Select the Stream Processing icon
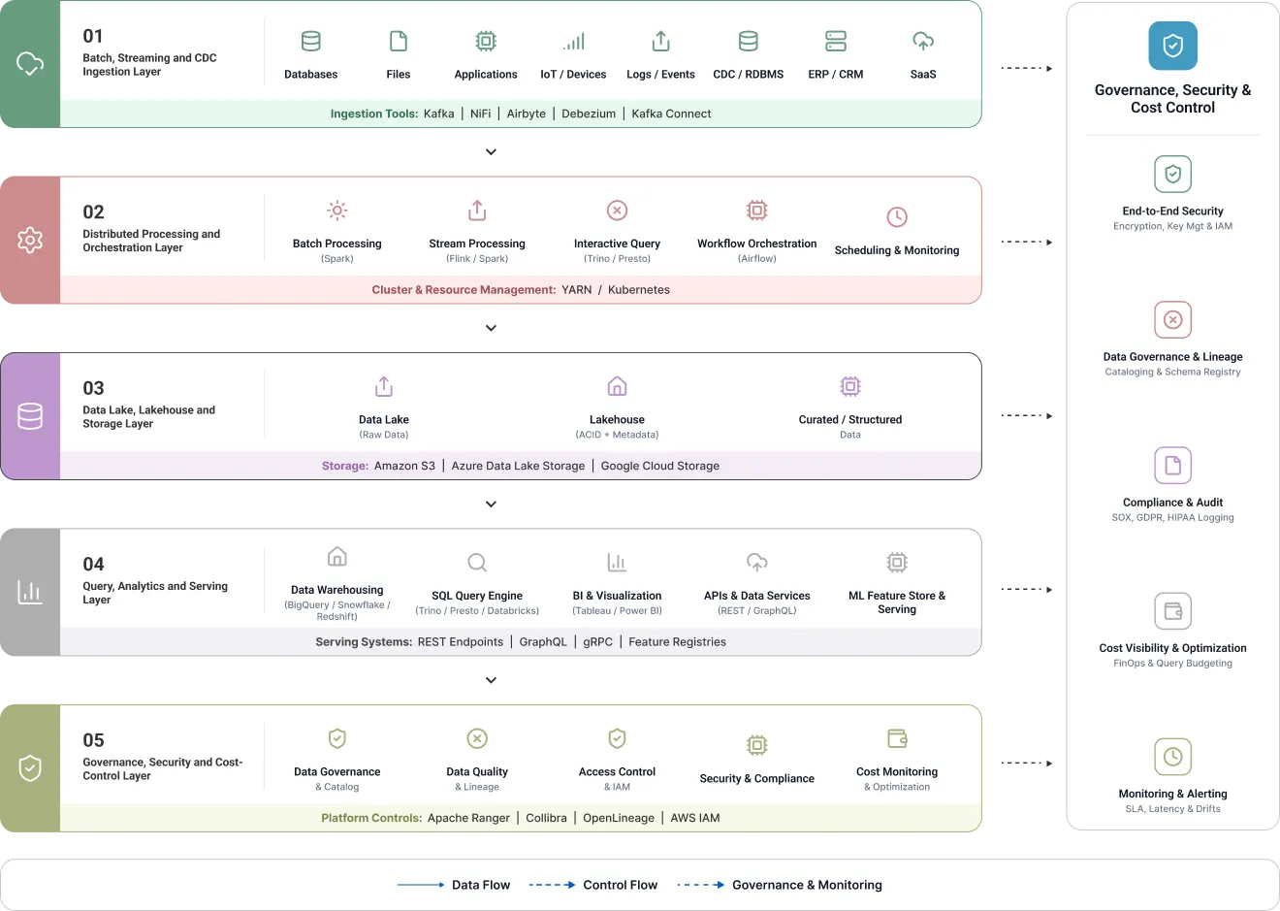Screen dimensions: 1280x911 pos(477,211)
